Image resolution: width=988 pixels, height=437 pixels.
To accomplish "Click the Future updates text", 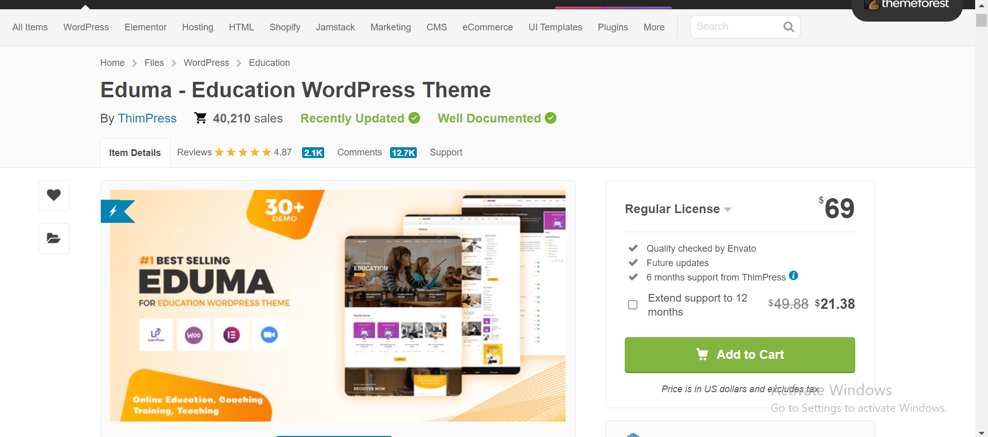I will pyautogui.click(x=678, y=263).
